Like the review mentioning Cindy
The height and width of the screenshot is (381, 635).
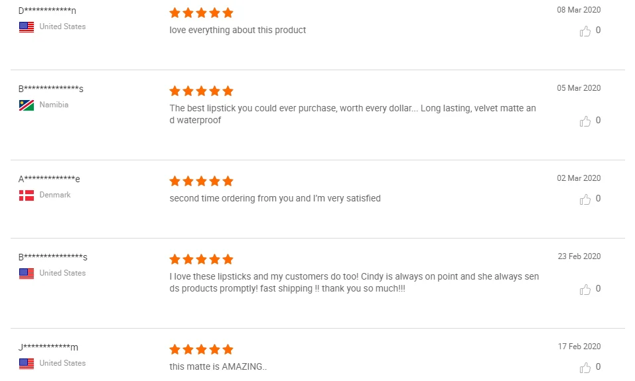coord(585,289)
